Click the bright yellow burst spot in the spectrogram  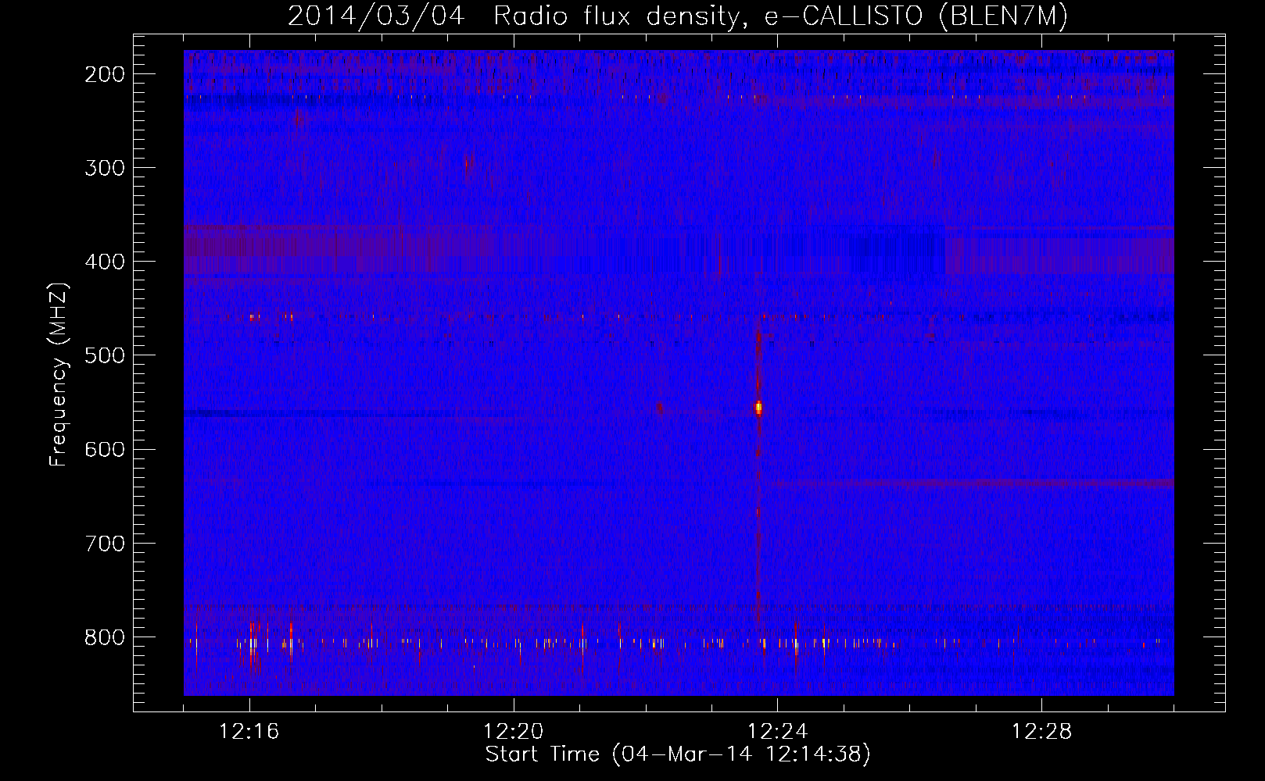coord(758,407)
